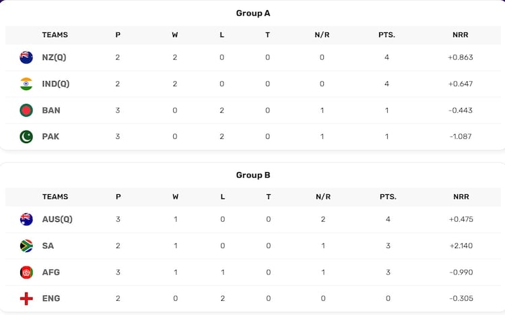Click the ENG team name
The height and width of the screenshot is (315, 505).
(x=51, y=298)
